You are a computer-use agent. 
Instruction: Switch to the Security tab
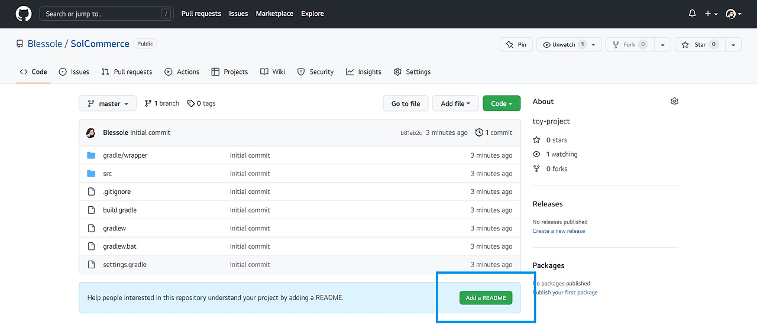pyautogui.click(x=316, y=72)
